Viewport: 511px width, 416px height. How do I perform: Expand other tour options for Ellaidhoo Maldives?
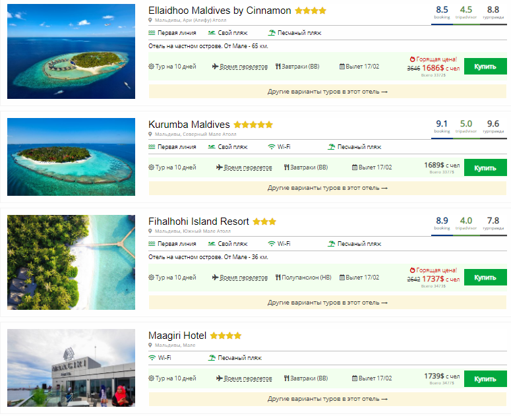[327, 92]
